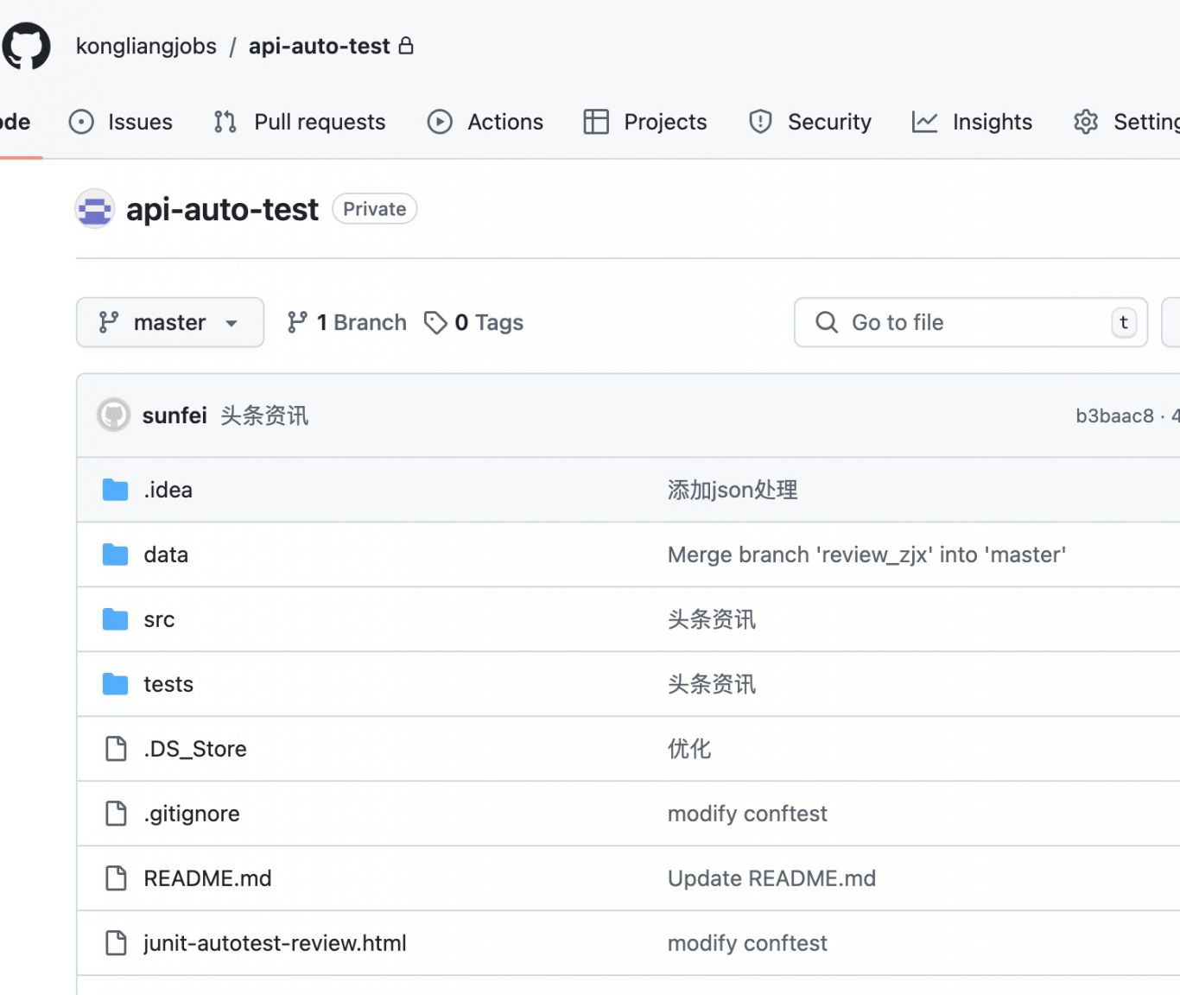Viewport: 1180px width, 995px height.
Task: Click the src folder icon
Action: coord(115,619)
